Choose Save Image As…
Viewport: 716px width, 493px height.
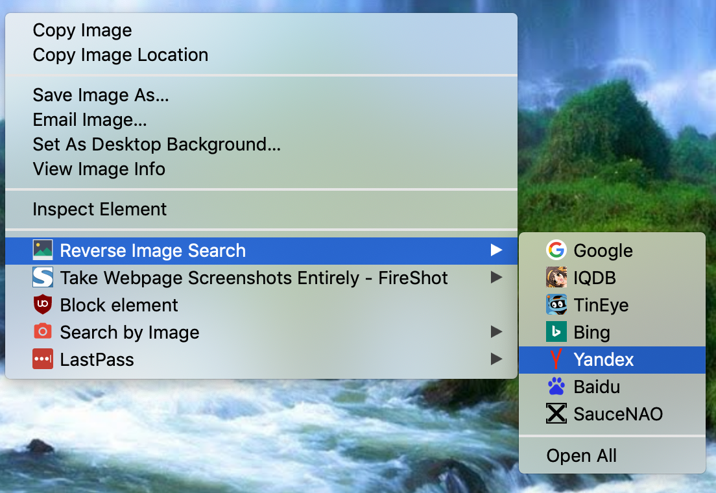(x=101, y=95)
